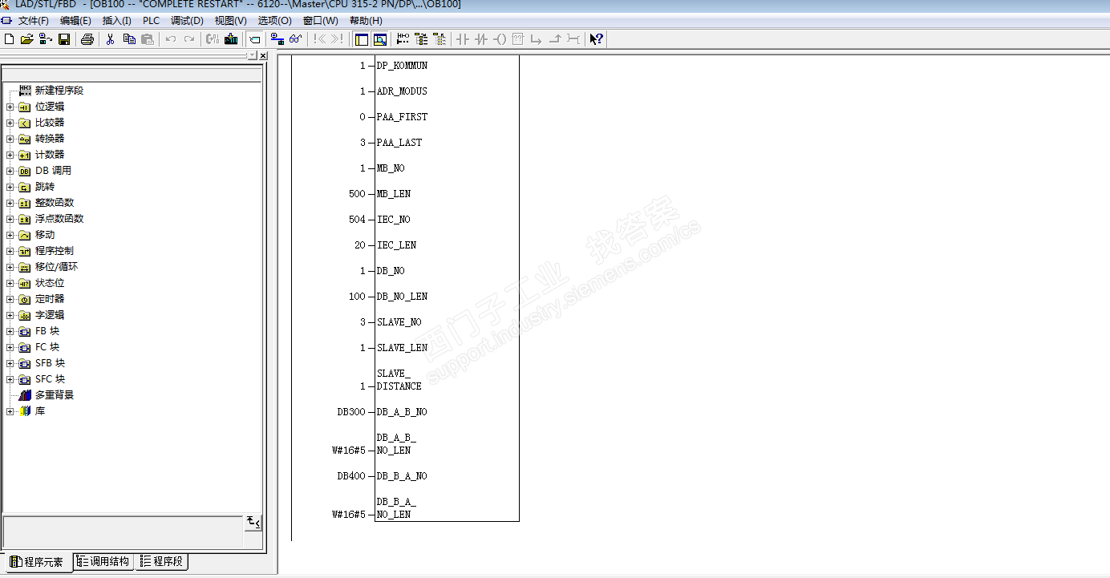Insert a normally open contact
The image size is (1110, 578).
[463, 38]
